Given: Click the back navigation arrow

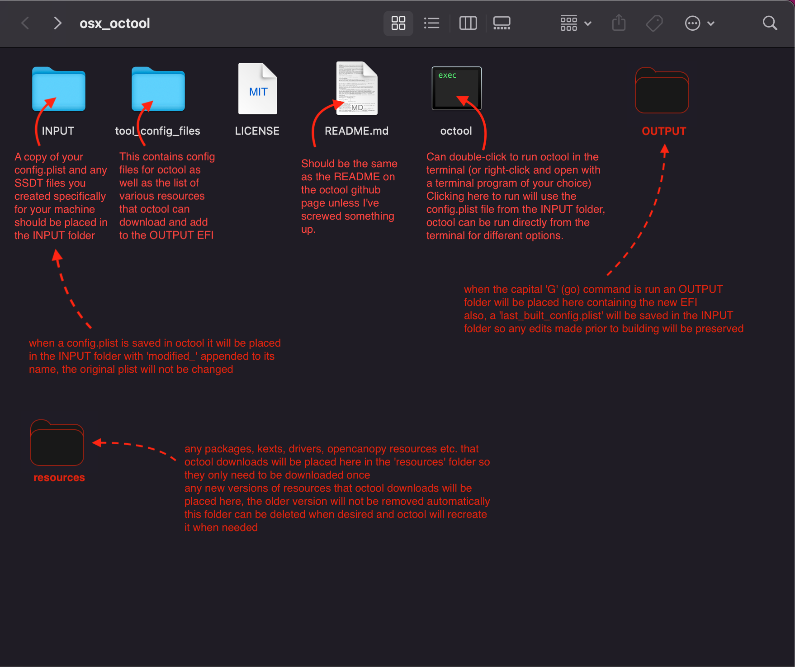Looking at the screenshot, I should [25, 23].
